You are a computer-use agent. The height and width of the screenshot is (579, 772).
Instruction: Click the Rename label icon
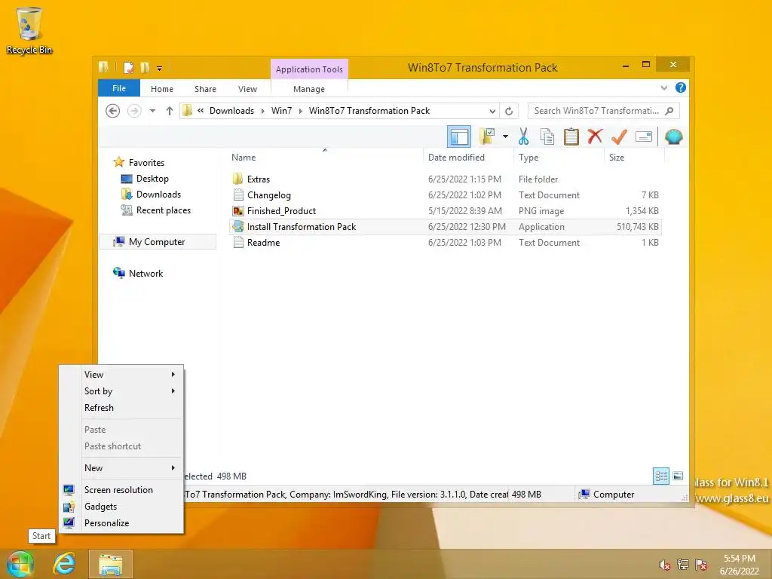click(x=644, y=137)
